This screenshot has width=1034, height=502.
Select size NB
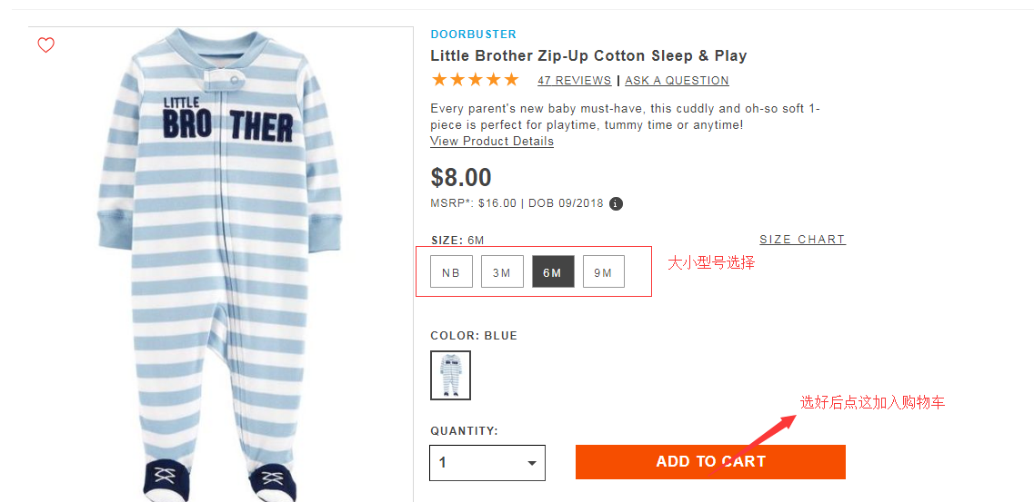tap(451, 272)
